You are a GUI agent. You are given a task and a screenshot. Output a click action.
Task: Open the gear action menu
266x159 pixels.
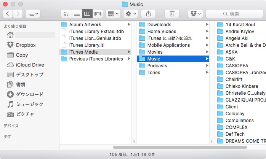tap(131, 14)
